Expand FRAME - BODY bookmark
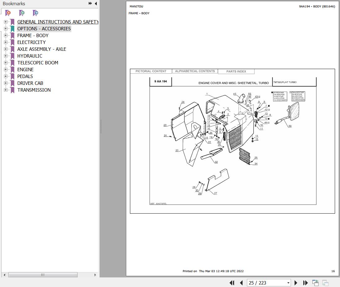This screenshot has width=340, height=287. click(x=6, y=36)
